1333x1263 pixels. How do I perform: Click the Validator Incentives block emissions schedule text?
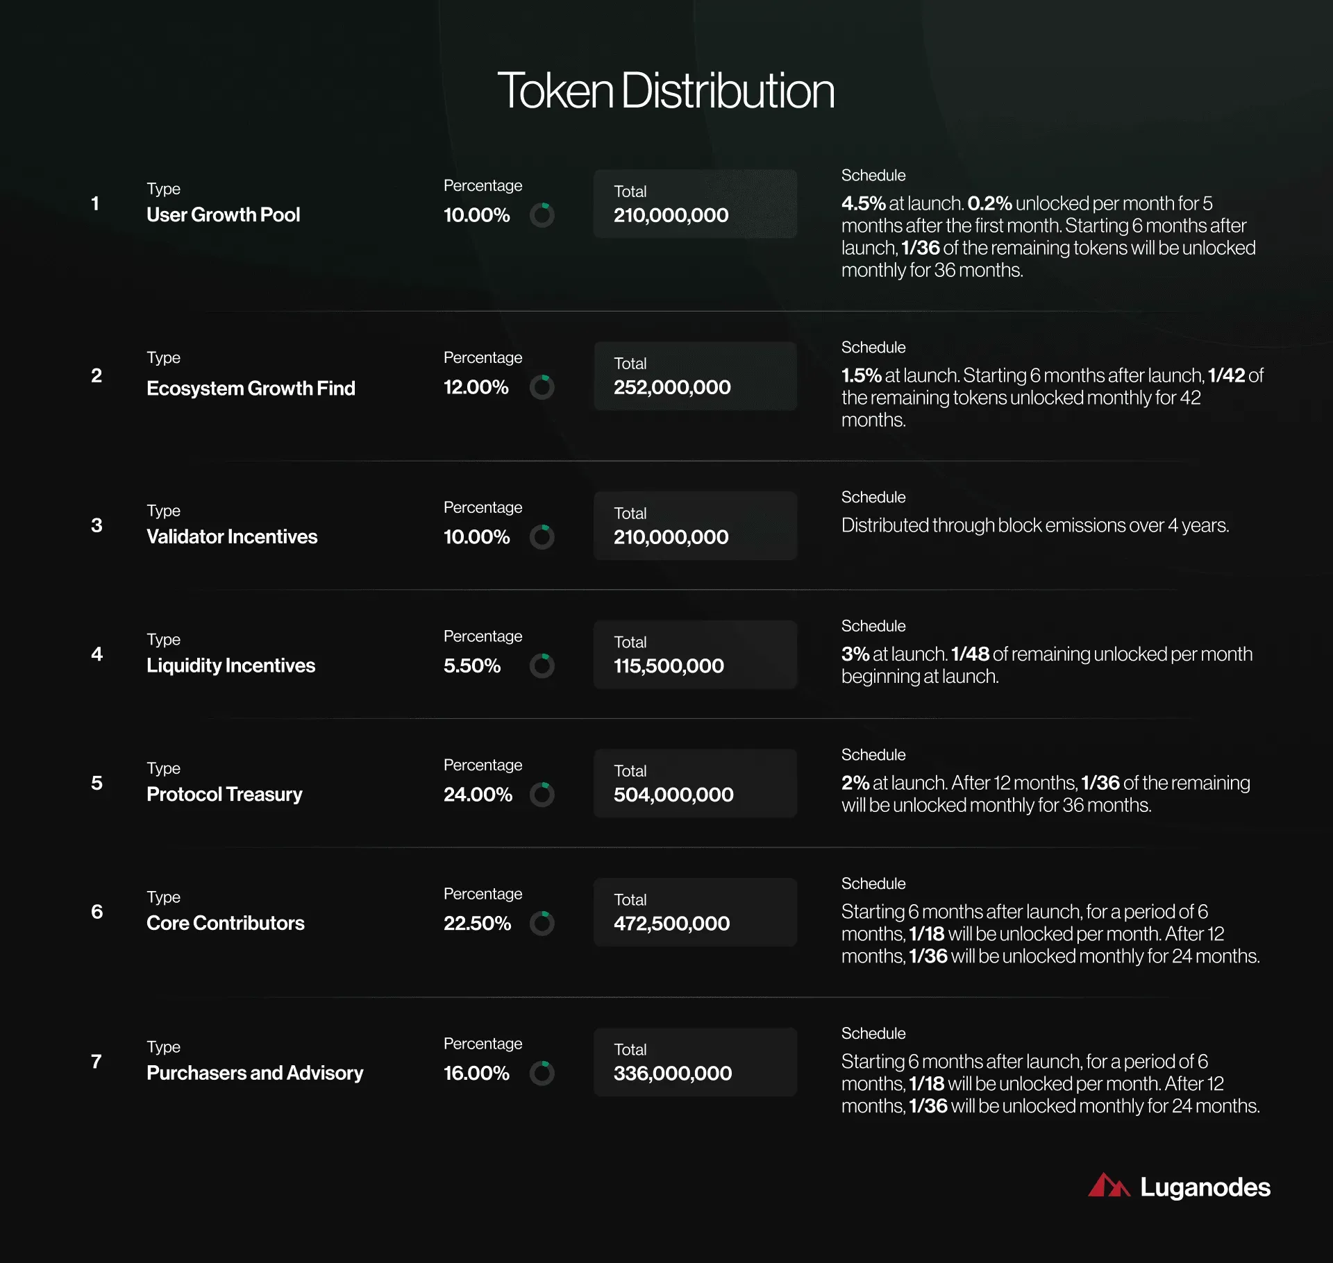point(1035,525)
